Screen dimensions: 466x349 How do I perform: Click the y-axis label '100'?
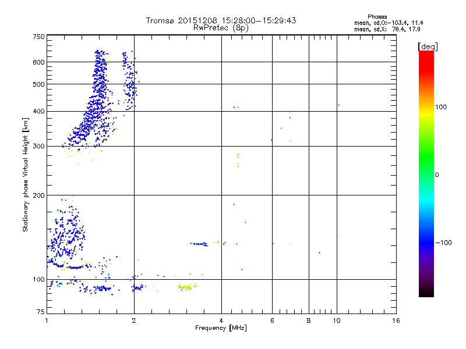[x=38, y=280]
